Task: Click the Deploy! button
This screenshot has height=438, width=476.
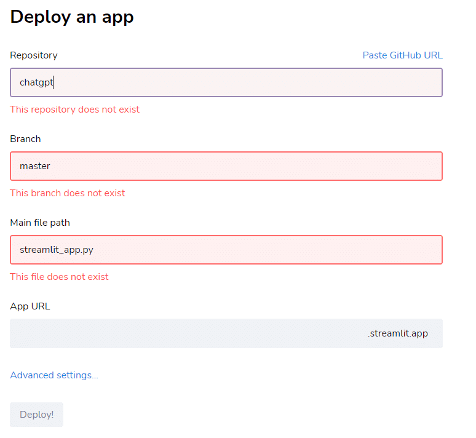Action: (36, 415)
